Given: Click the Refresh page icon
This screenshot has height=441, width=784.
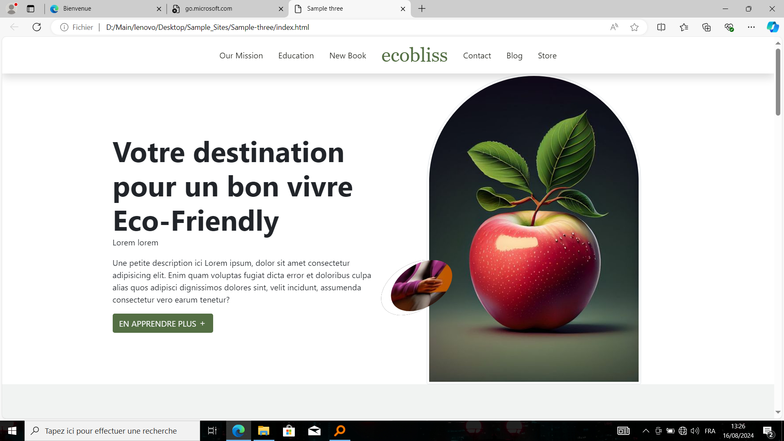Looking at the screenshot, I should (37, 27).
